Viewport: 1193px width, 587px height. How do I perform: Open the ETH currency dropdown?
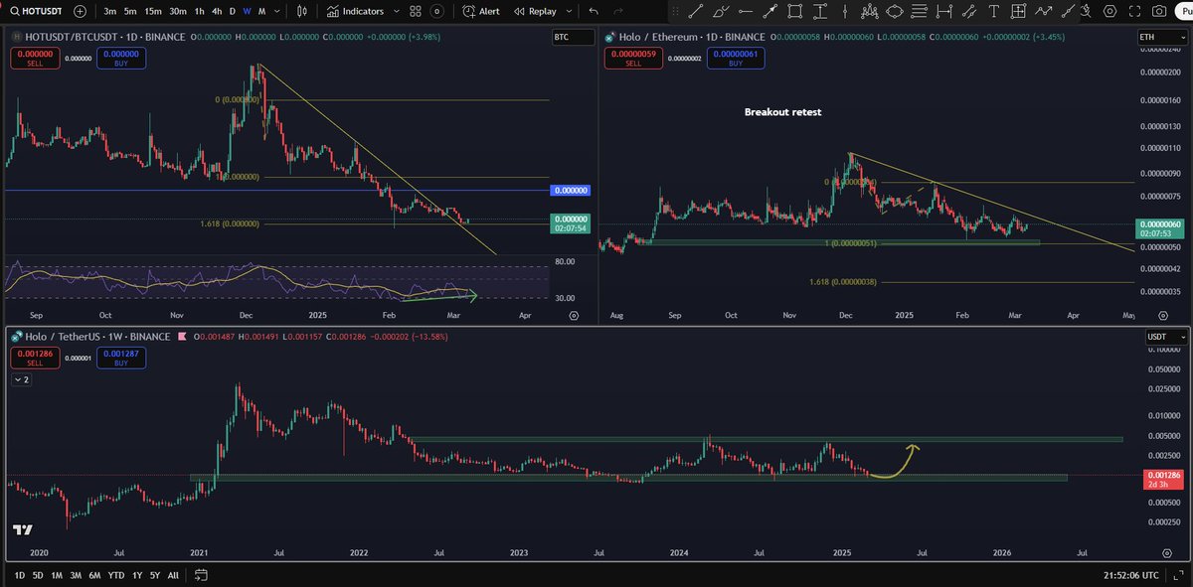(x=1162, y=37)
